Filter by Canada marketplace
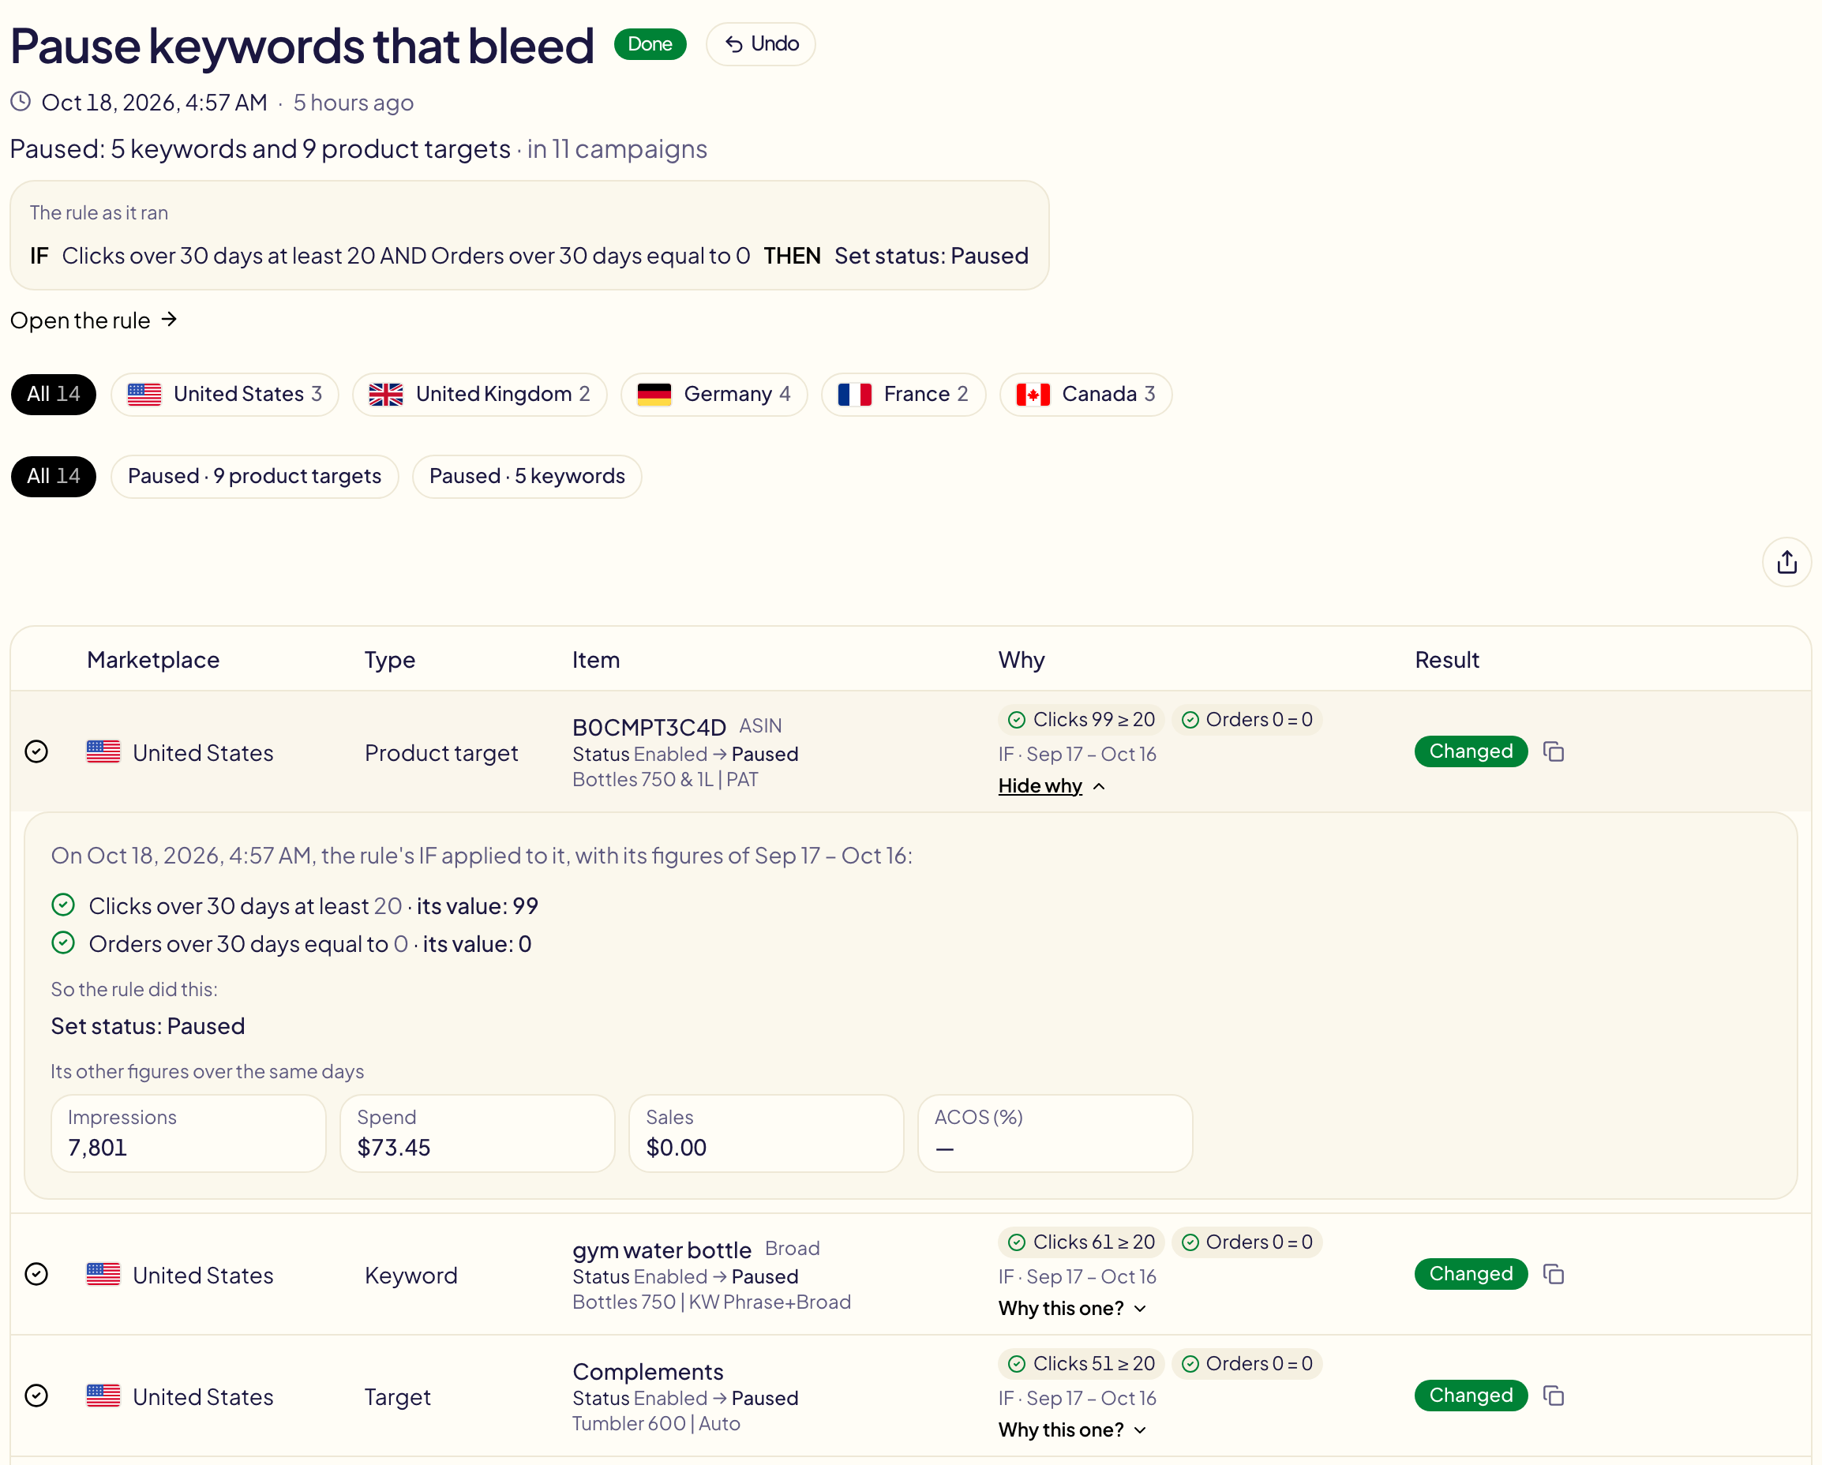The width and height of the screenshot is (1822, 1465). point(1086,394)
